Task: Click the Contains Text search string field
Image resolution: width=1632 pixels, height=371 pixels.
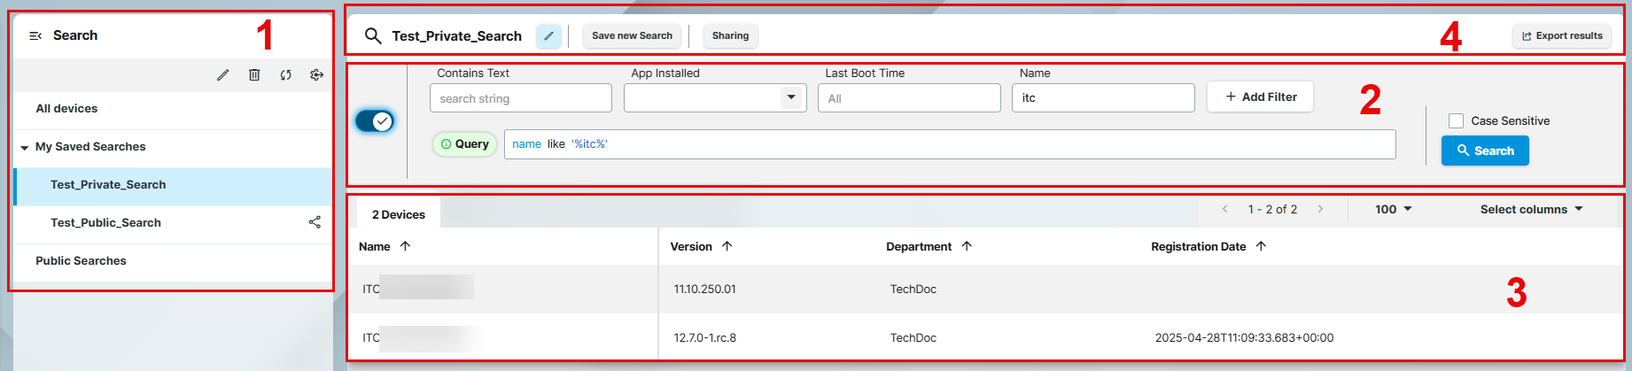Action: (520, 98)
